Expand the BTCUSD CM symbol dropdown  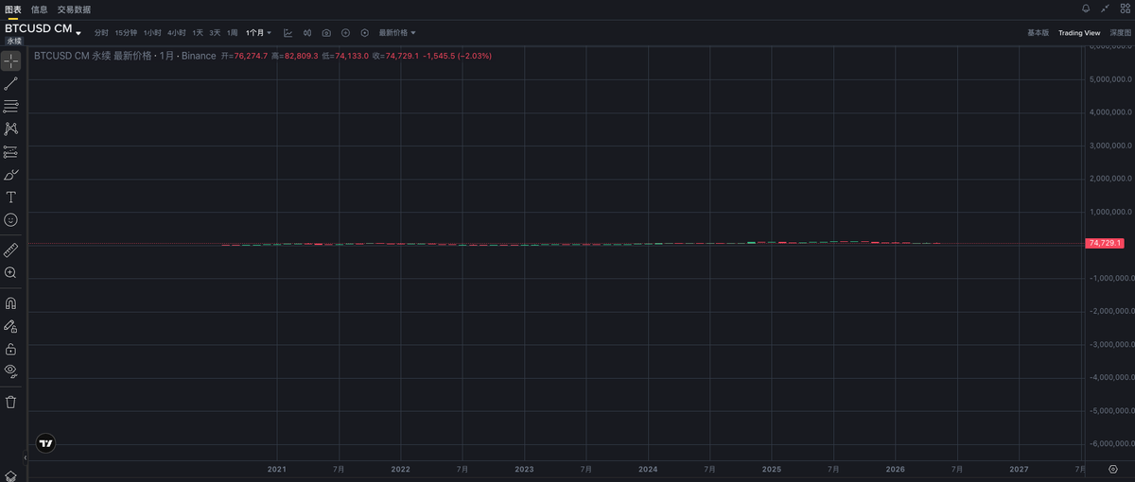(x=79, y=33)
